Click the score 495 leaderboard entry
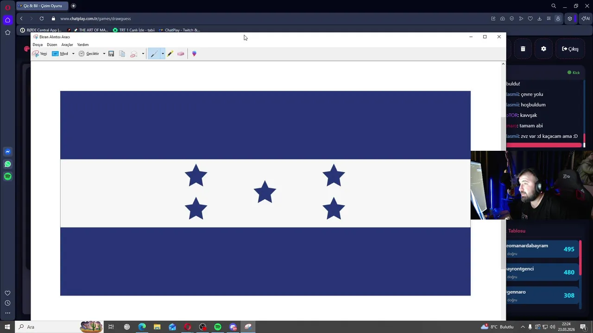593x333 pixels. tap(542, 249)
